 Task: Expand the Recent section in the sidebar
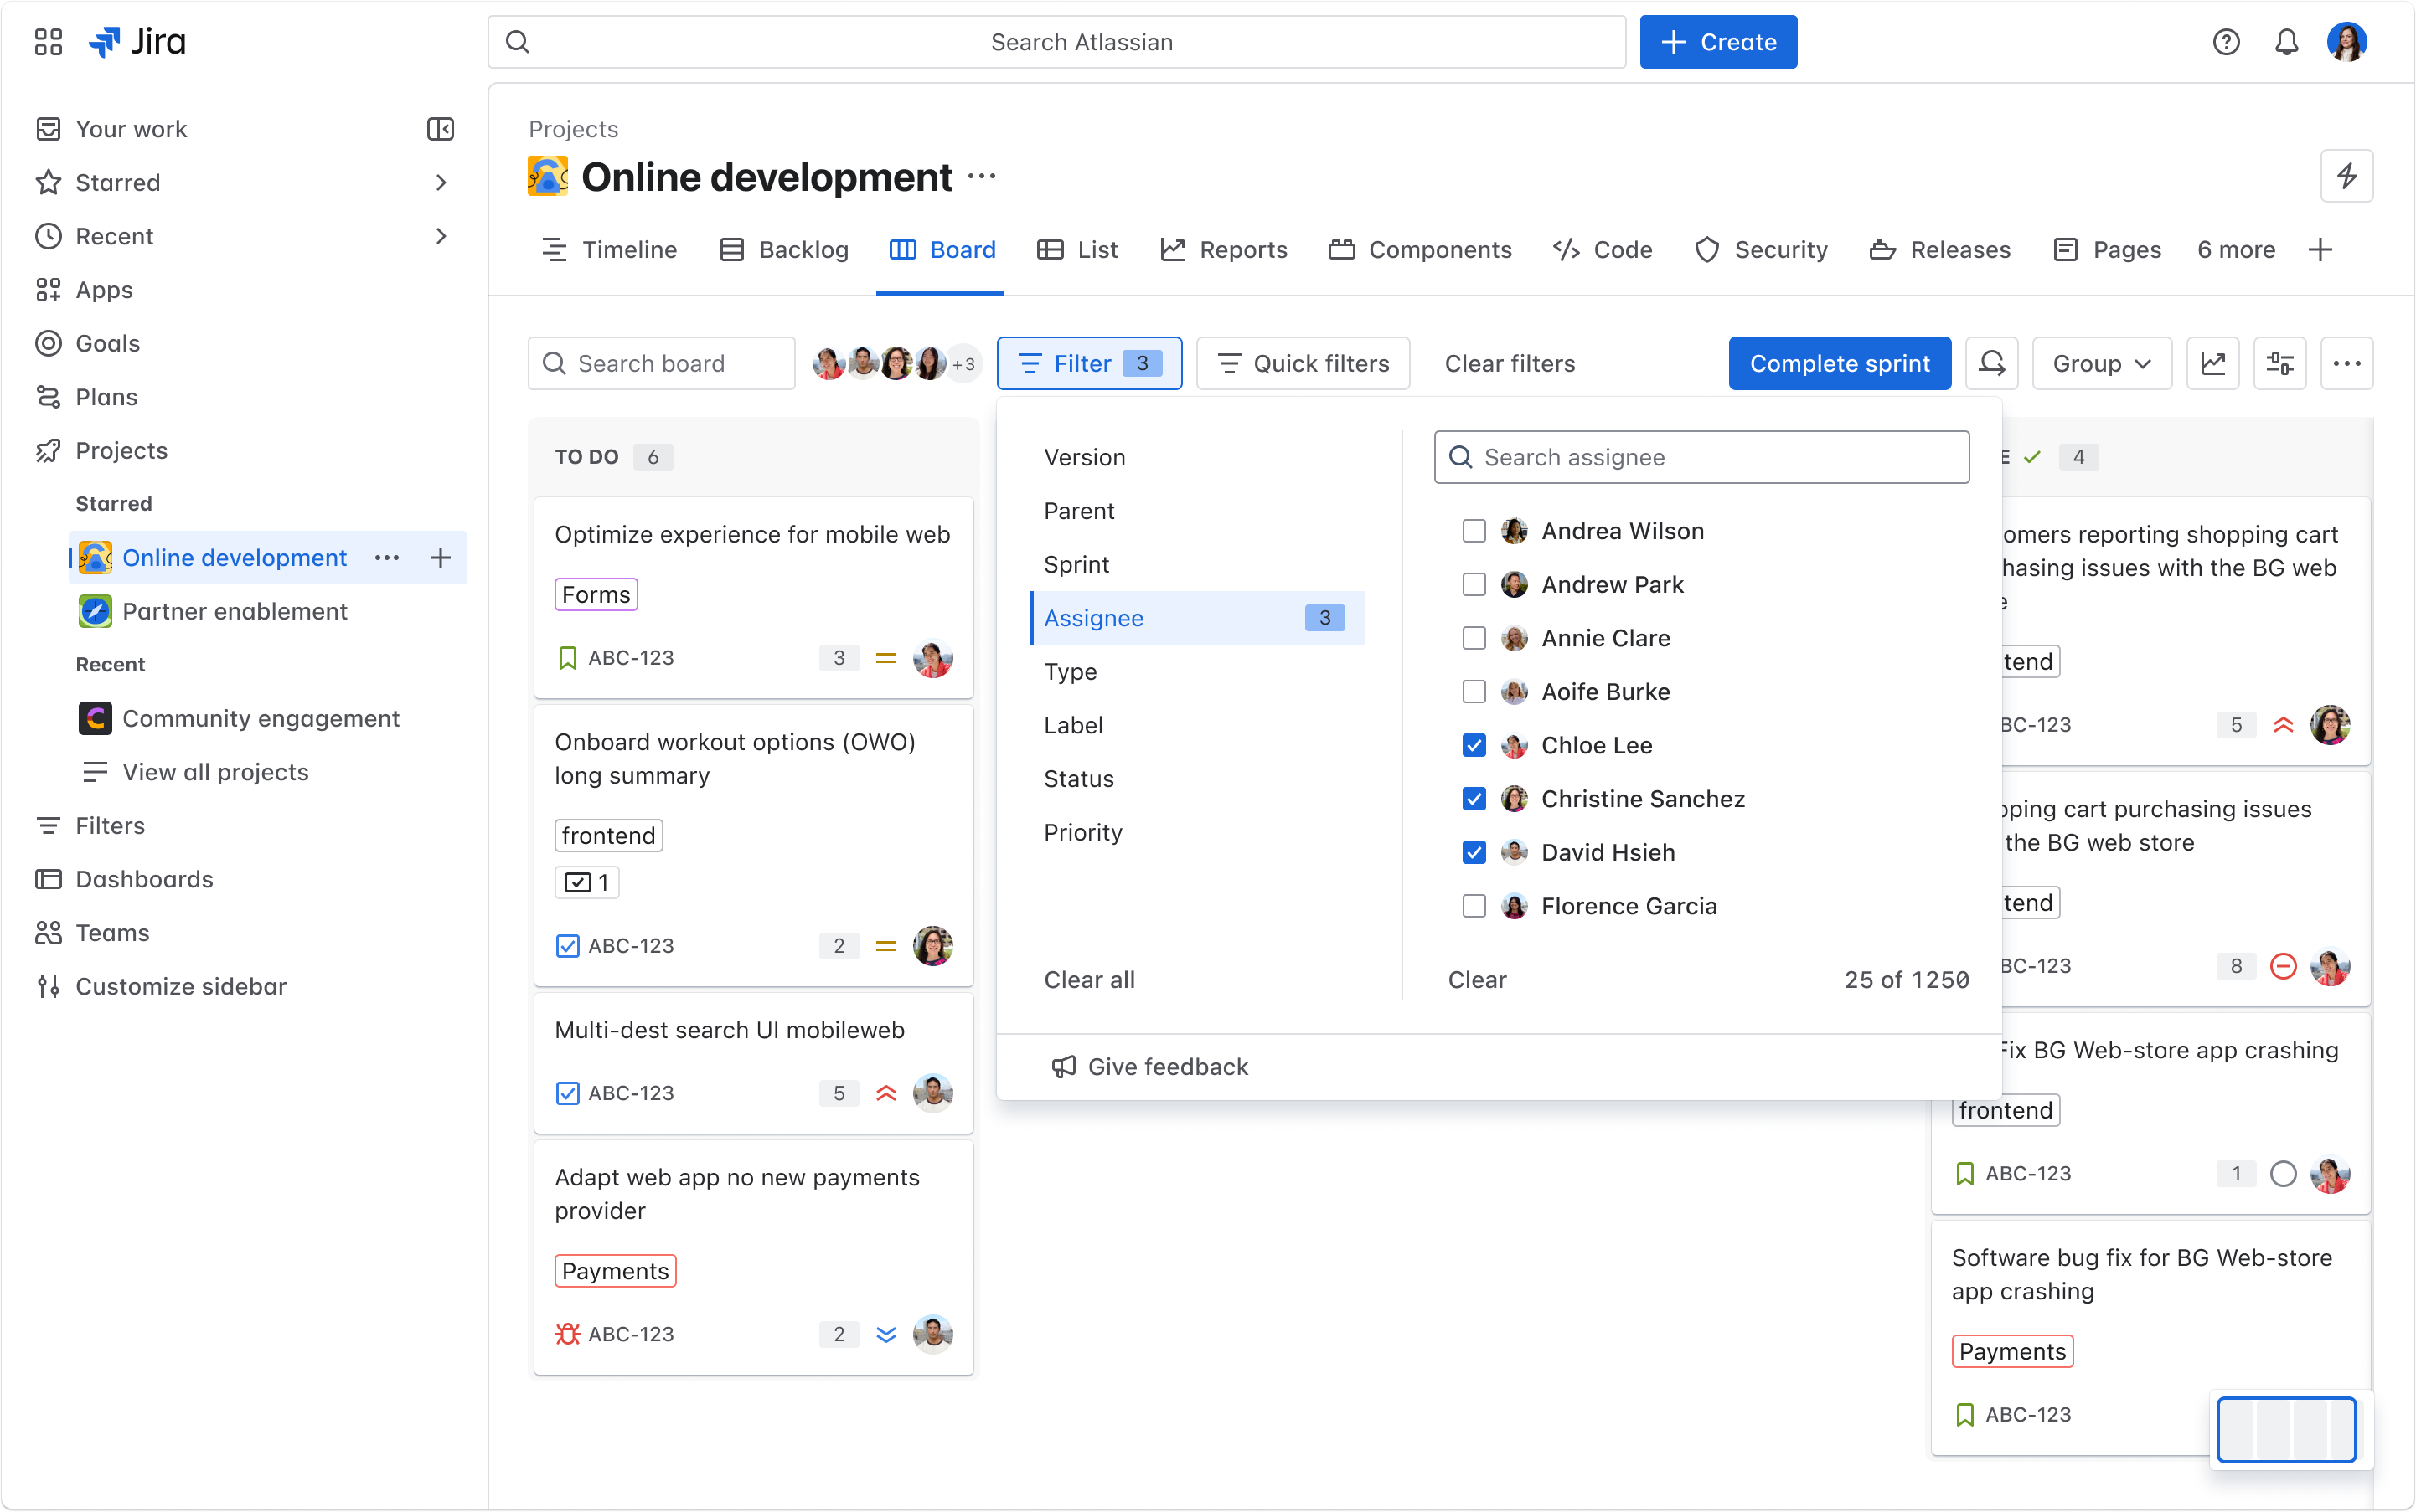click(441, 236)
